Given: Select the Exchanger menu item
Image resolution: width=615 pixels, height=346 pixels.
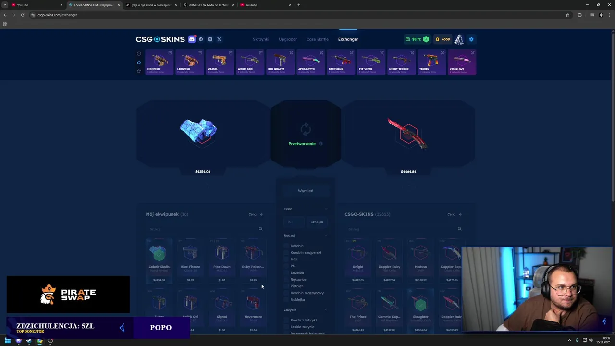Looking at the screenshot, I should point(348,39).
